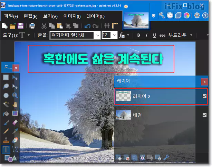Screen dimensions: 212x167
Task: Toggle the History window clock icon
Action: click(x=170, y=16)
